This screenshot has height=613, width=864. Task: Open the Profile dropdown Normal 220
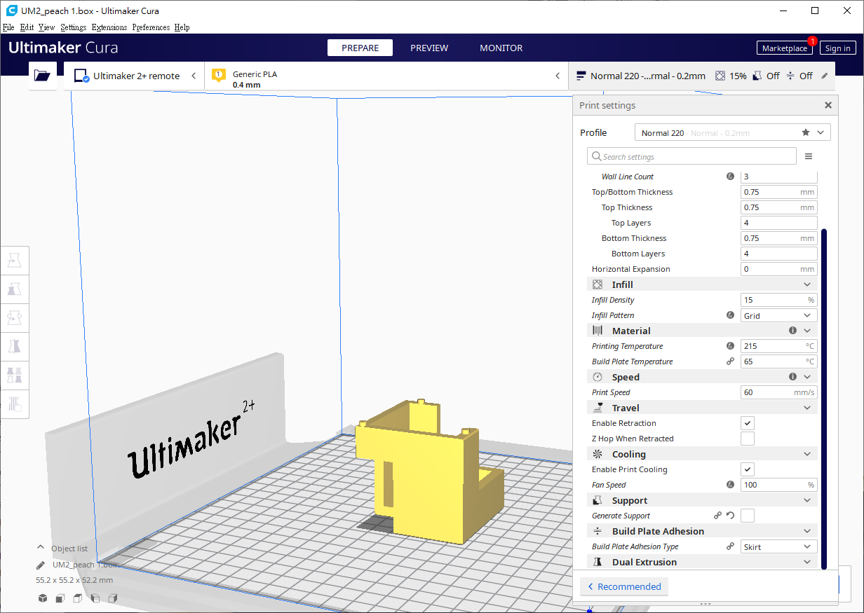pos(733,132)
